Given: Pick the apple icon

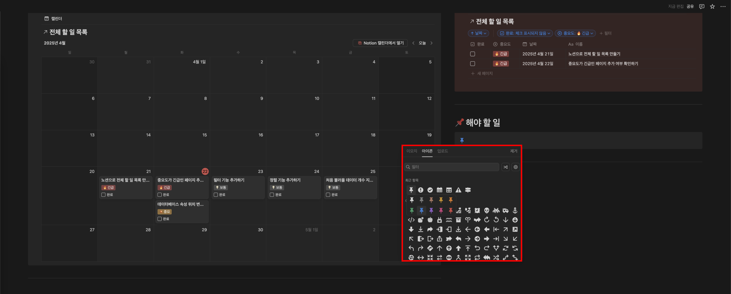Looking at the screenshot, I should 430,220.
